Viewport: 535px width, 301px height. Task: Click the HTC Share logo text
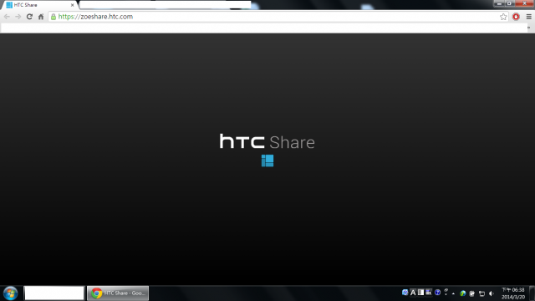[267, 141]
